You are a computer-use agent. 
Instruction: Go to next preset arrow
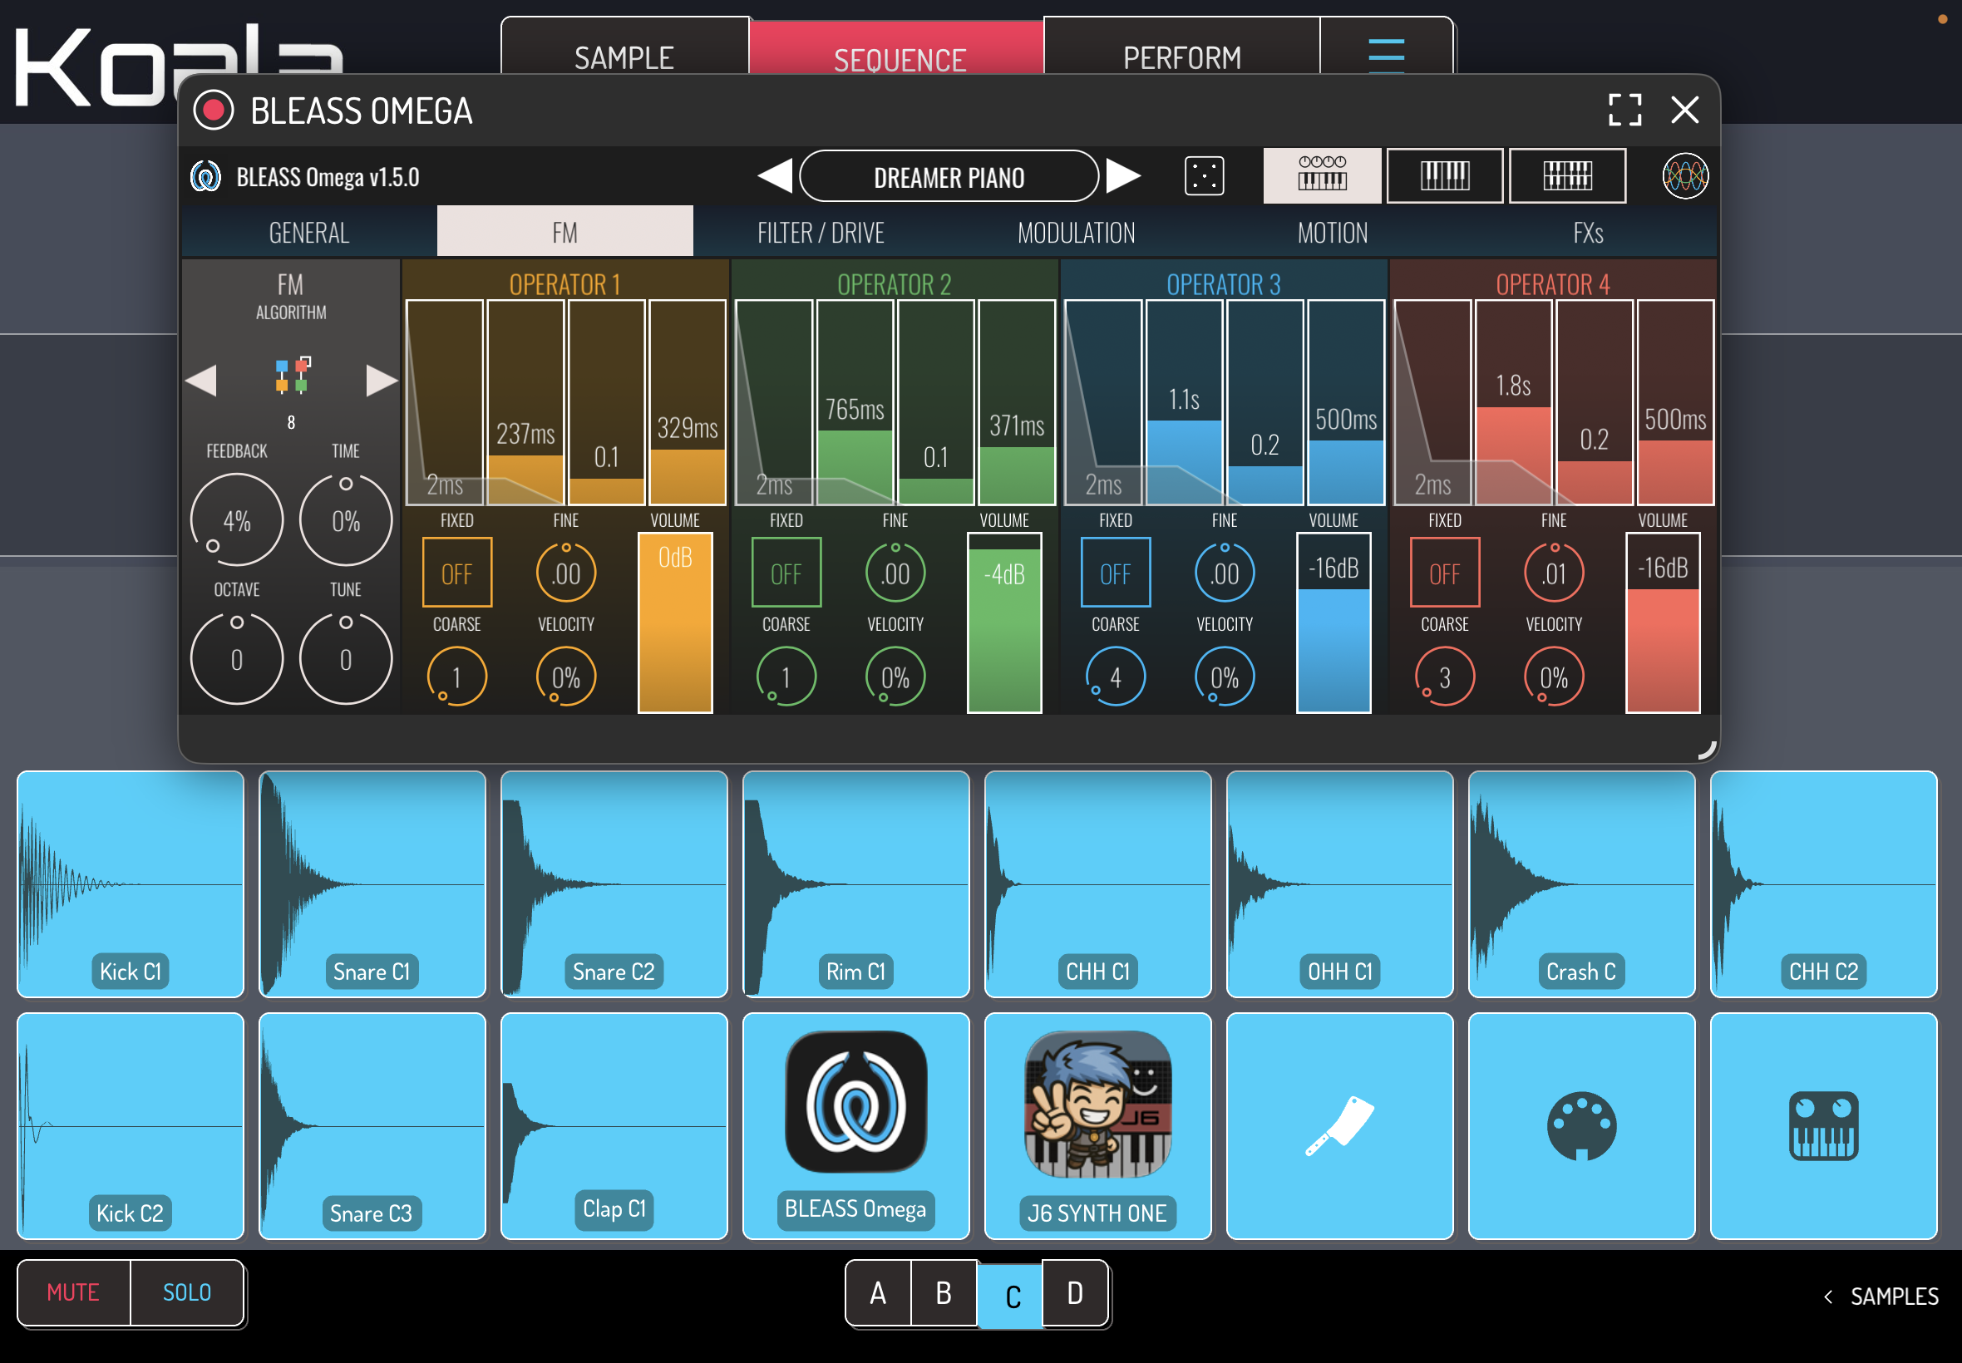[1123, 176]
